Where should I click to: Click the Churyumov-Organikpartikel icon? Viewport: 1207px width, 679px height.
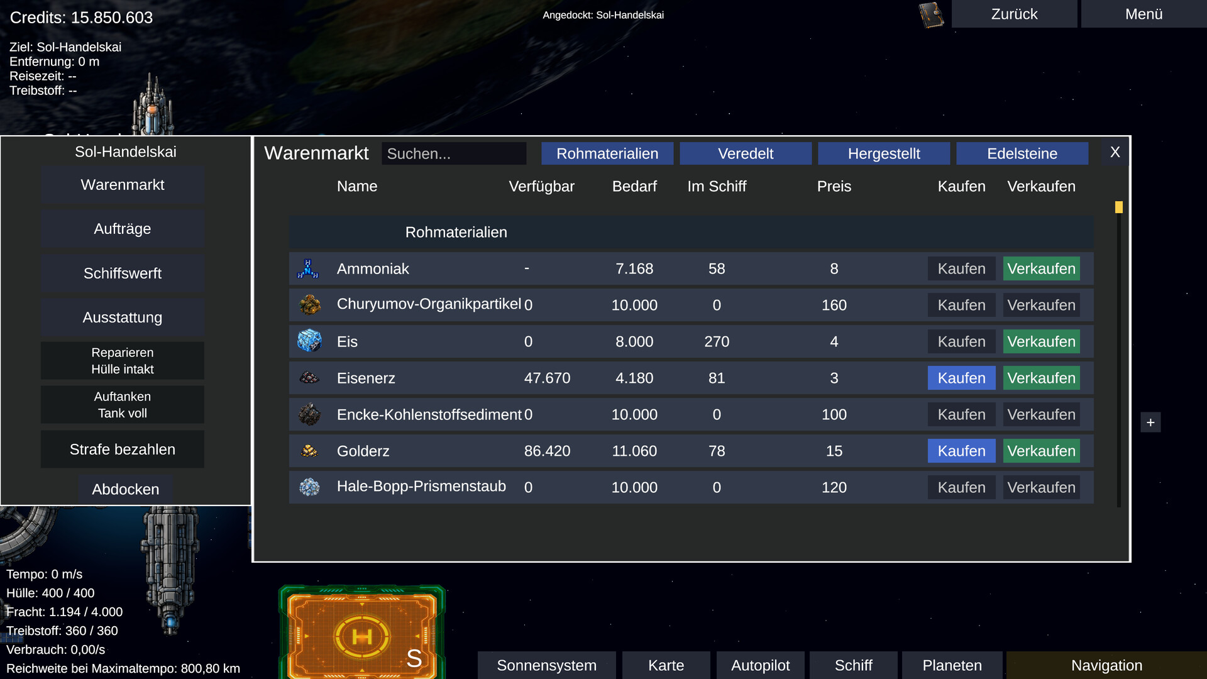pyautogui.click(x=309, y=305)
